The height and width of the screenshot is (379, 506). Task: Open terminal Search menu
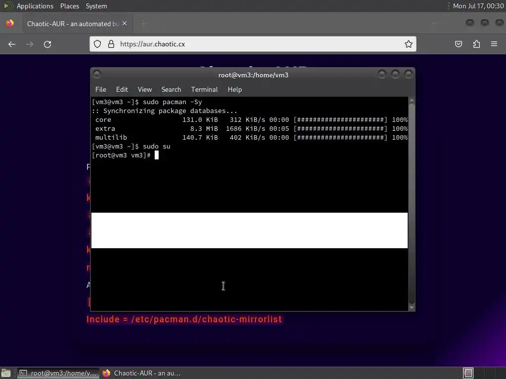171,90
